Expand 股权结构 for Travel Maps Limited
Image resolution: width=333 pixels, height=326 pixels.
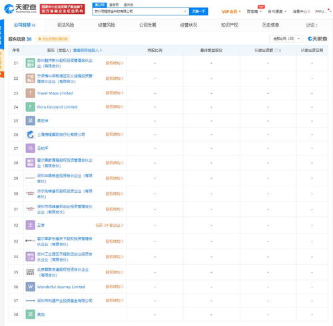coord(115,93)
